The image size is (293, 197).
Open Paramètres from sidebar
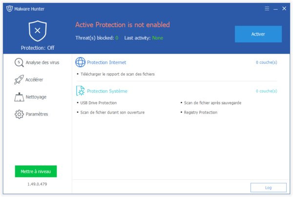point(31,114)
